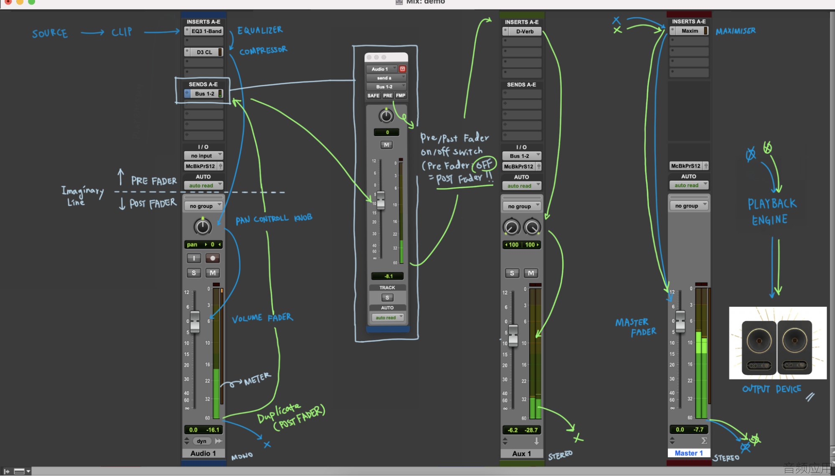This screenshot has width=835, height=476.
Task: Turn the Audio 1 pan control knob
Action: (x=203, y=227)
